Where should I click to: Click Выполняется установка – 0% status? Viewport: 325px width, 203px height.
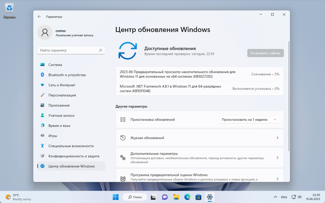(256, 89)
